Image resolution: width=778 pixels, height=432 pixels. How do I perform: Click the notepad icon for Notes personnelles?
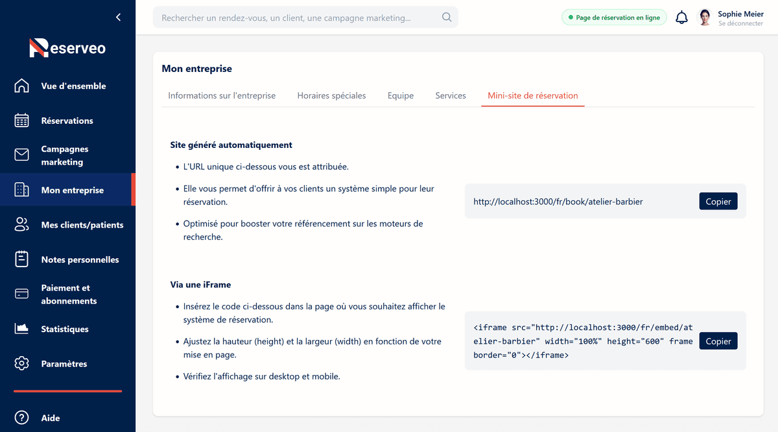click(x=21, y=259)
